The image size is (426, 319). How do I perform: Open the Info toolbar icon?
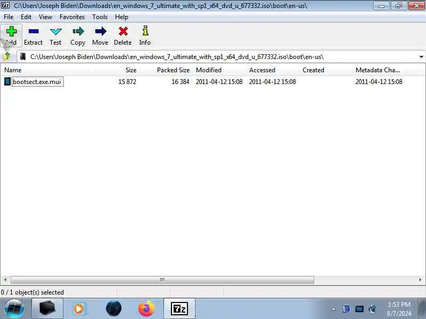coord(145,36)
